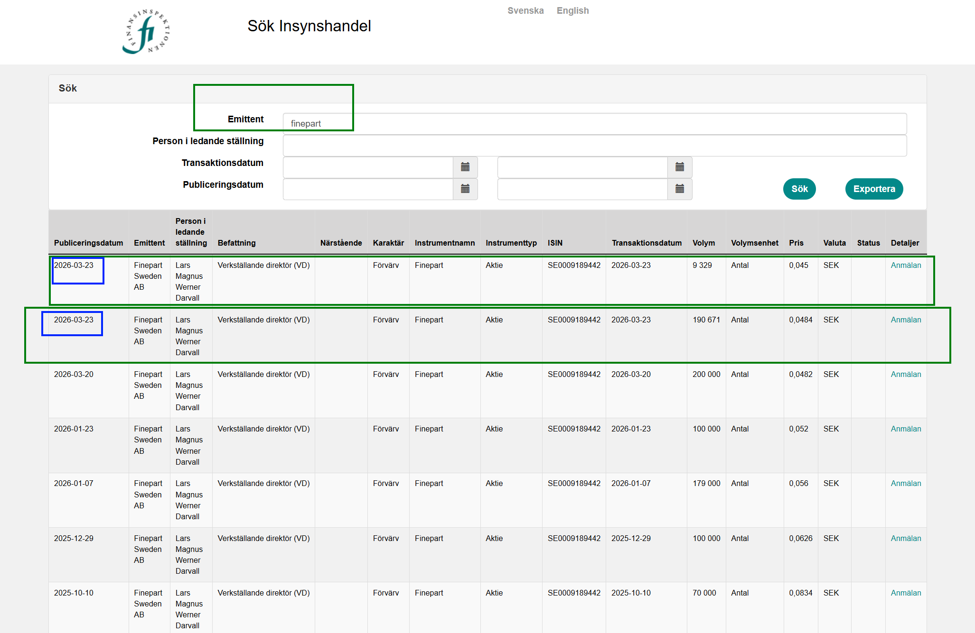Viewport: 975px width, 633px height.
Task: Switch language to Svenska
Action: click(525, 10)
